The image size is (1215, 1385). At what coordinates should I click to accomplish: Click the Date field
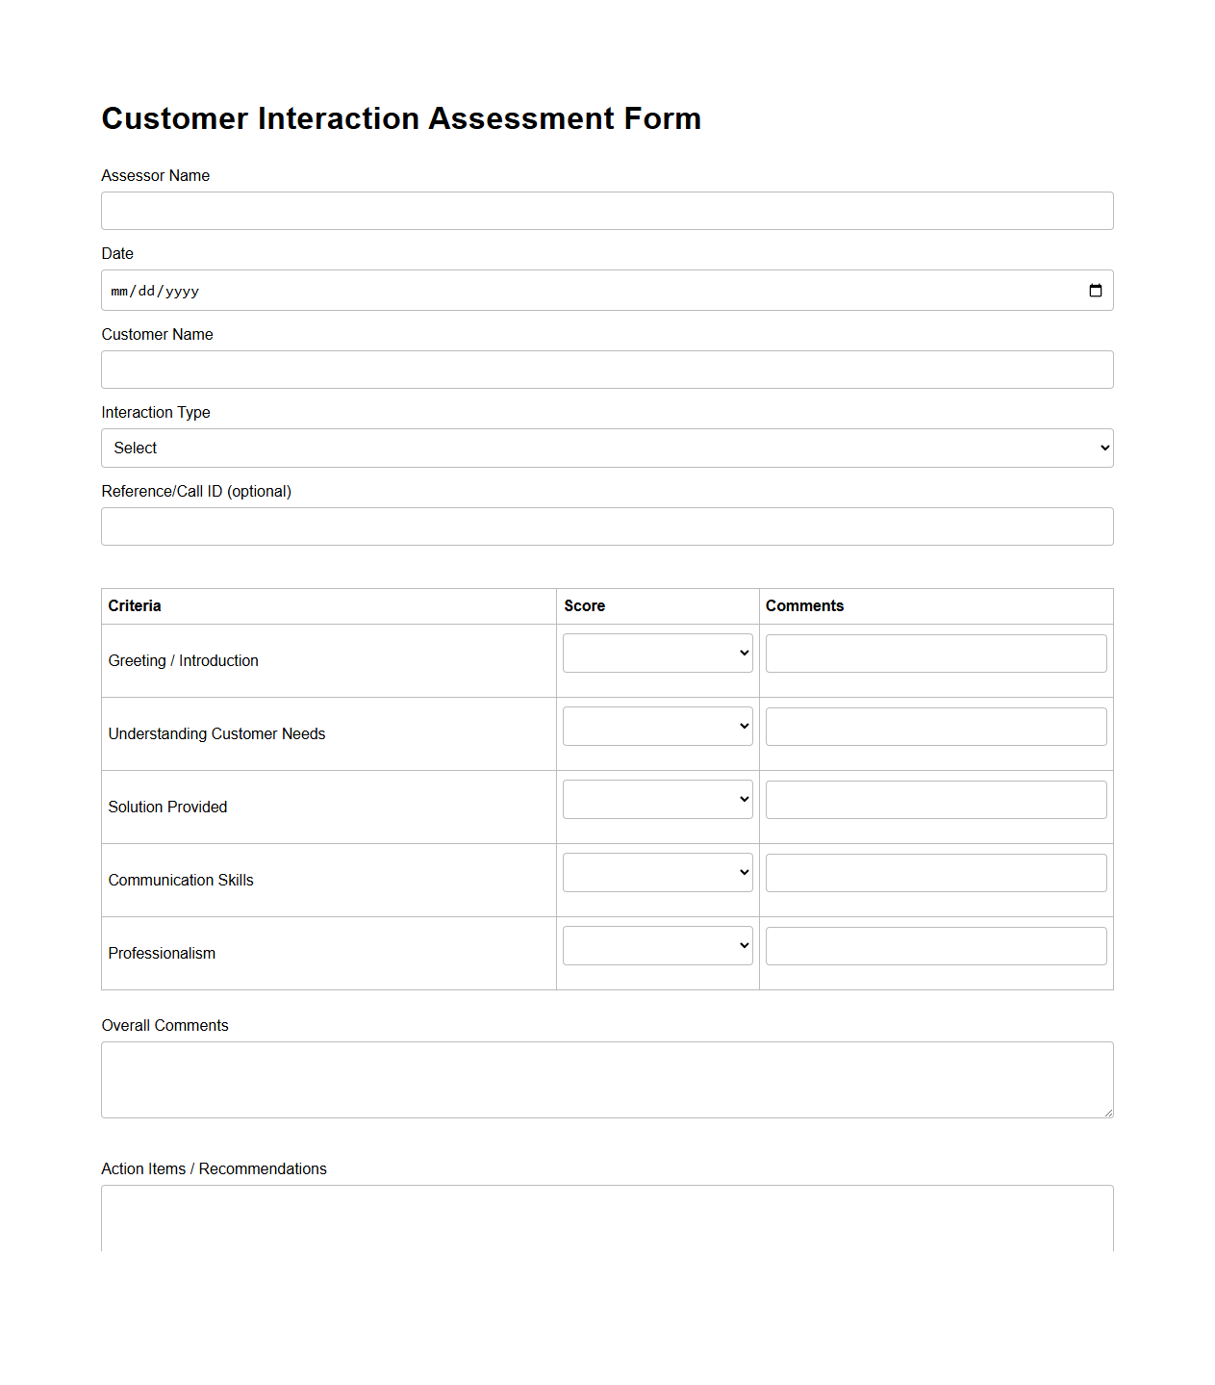577,290
